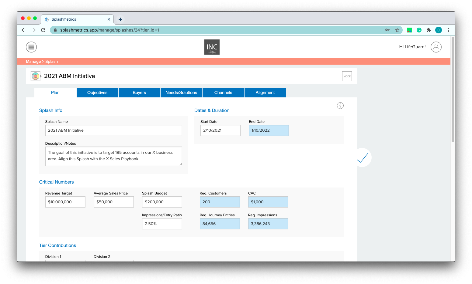Open Chrome three-dot menu

[448, 30]
